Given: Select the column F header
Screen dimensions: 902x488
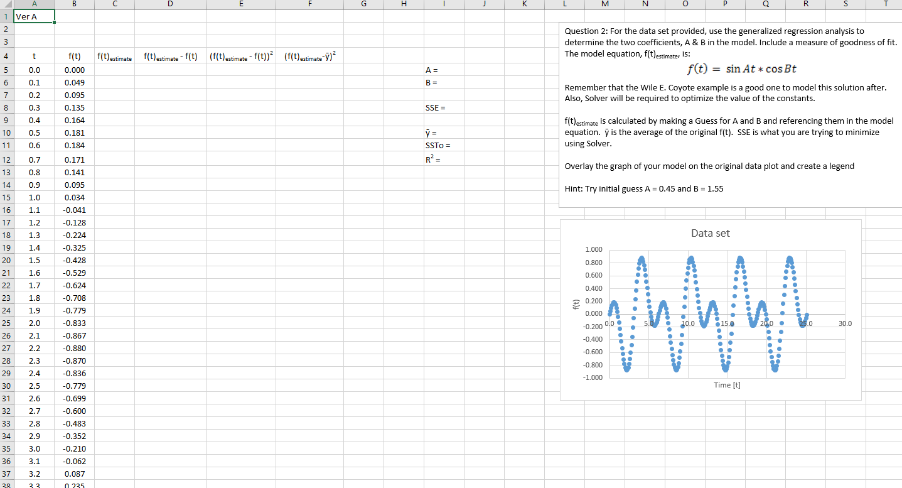Looking at the screenshot, I should click(310, 4).
